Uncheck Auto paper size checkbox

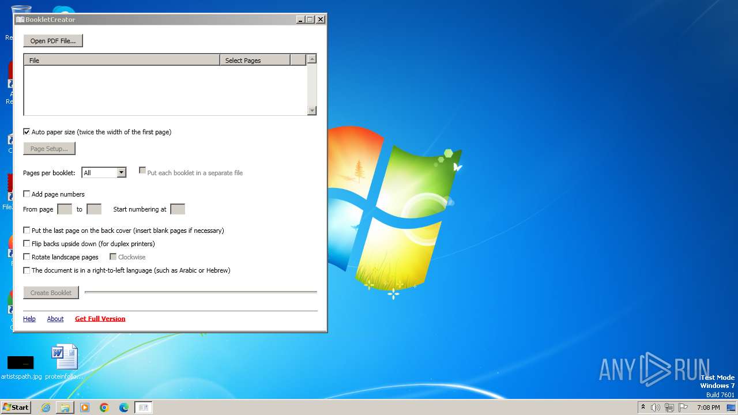click(x=27, y=132)
